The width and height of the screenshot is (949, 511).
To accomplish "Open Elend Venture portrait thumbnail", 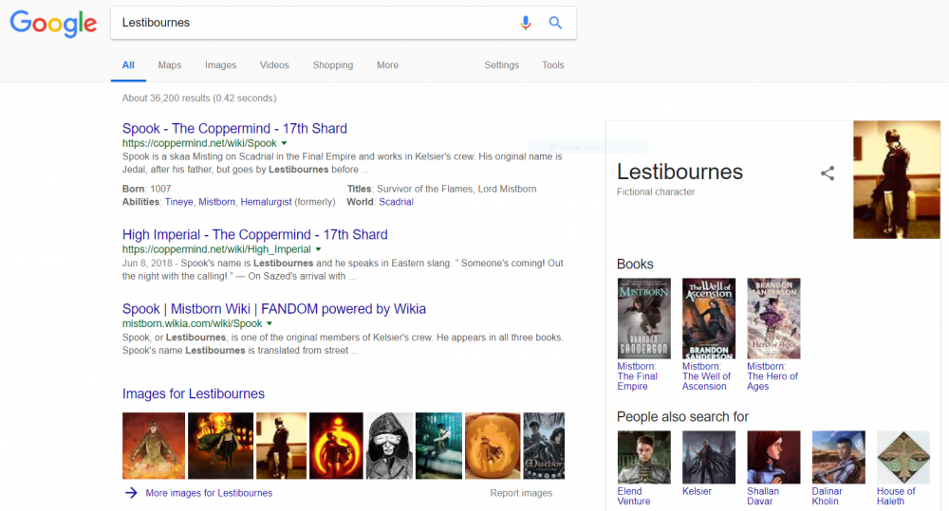I will click(x=644, y=457).
